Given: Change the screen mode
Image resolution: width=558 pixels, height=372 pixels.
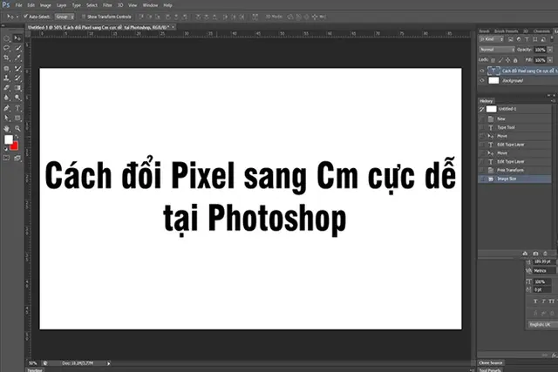Looking at the screenshot, I should click(x=17, y=158).
